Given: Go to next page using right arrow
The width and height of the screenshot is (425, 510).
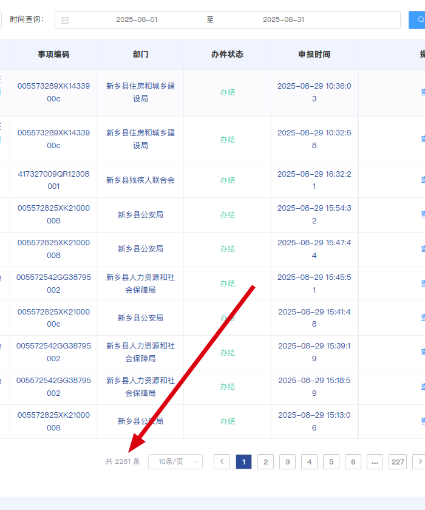Looking at the screenshot, I should coord(418,462).
